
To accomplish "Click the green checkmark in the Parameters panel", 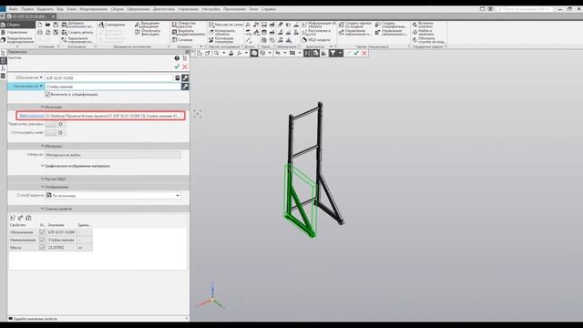I will pyautogui.click(x=177, y=67).
